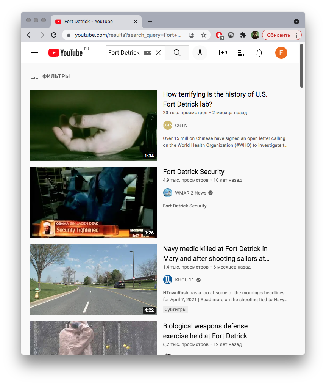Start a voice search with the microphone icon
The height and width of the screenshot is (385, 326).
point(200,53)
